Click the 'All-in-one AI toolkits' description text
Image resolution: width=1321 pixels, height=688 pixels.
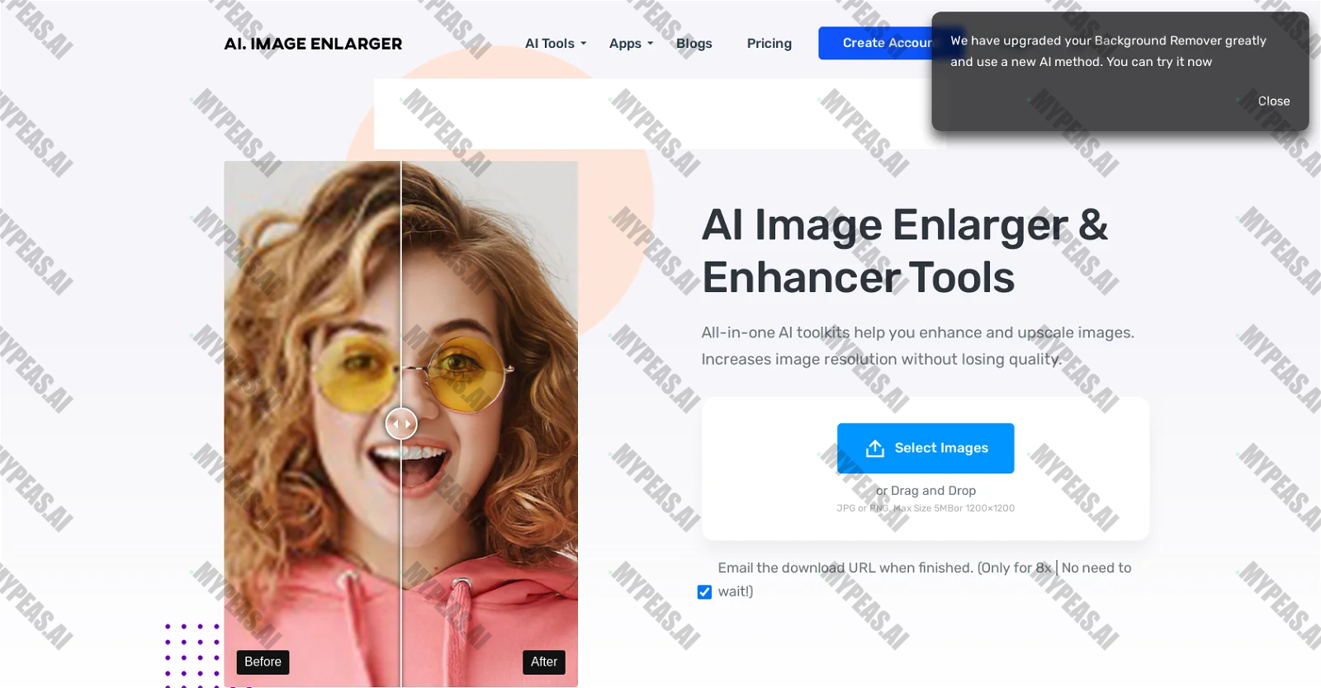(918, 346)
